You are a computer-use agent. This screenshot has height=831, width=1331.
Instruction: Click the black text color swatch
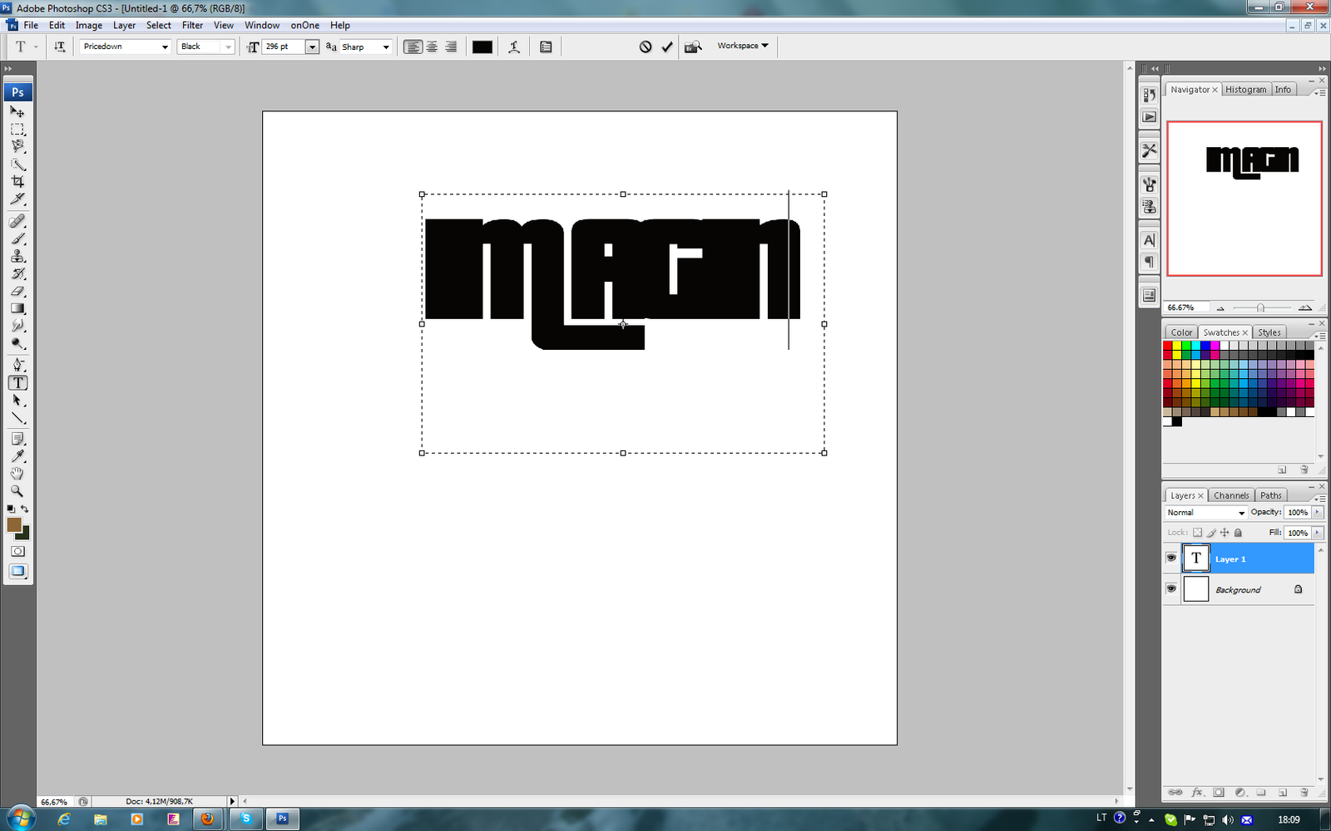(x=482, y=47)
